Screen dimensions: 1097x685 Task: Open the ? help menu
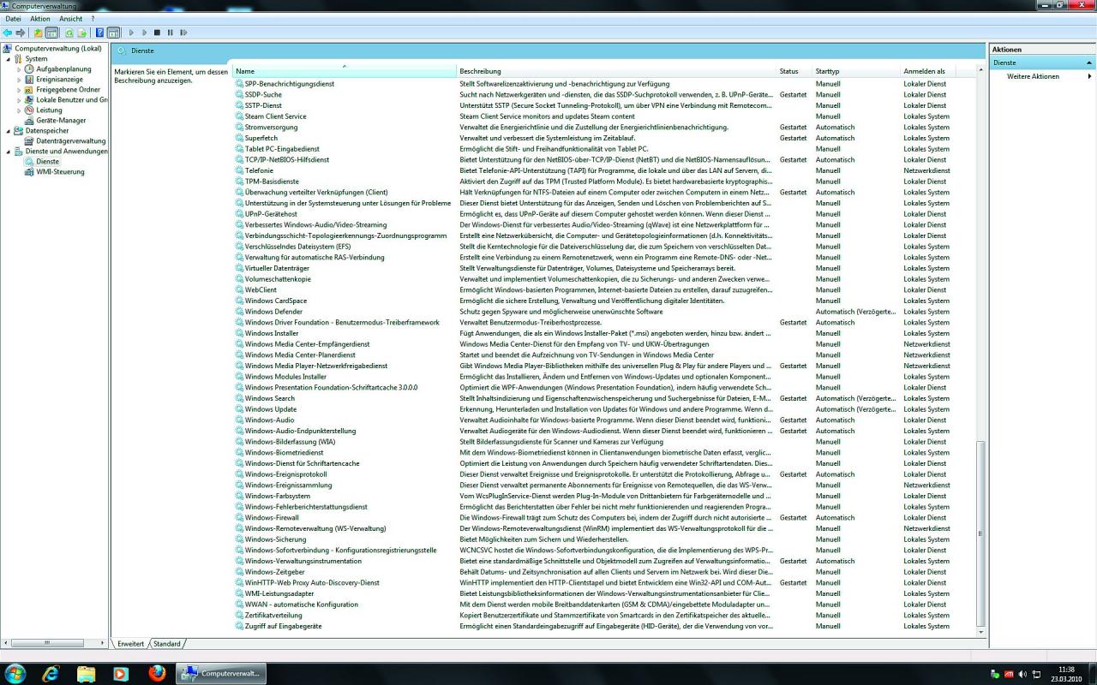[93, 19]
